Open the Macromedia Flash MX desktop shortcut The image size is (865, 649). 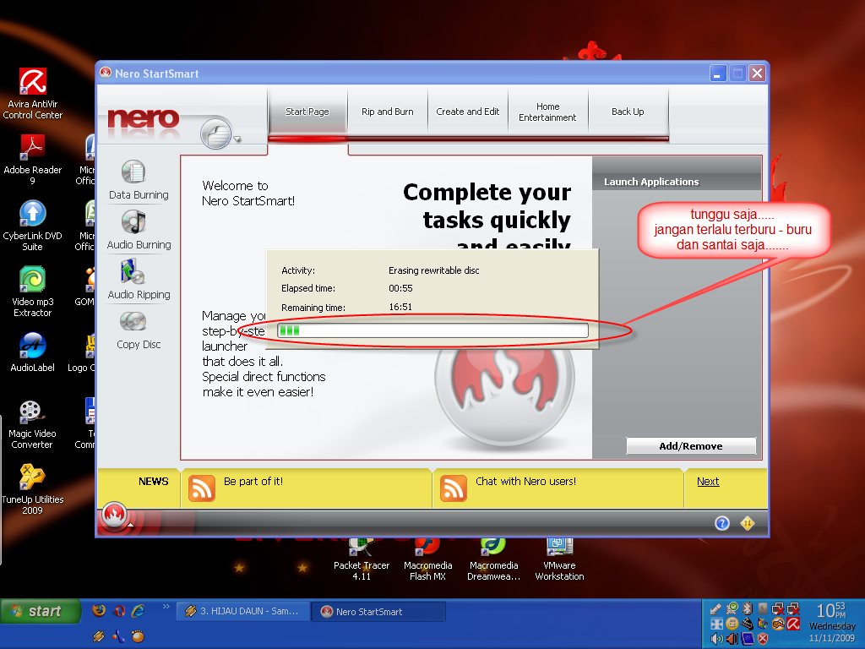click(x=427, y=559)
